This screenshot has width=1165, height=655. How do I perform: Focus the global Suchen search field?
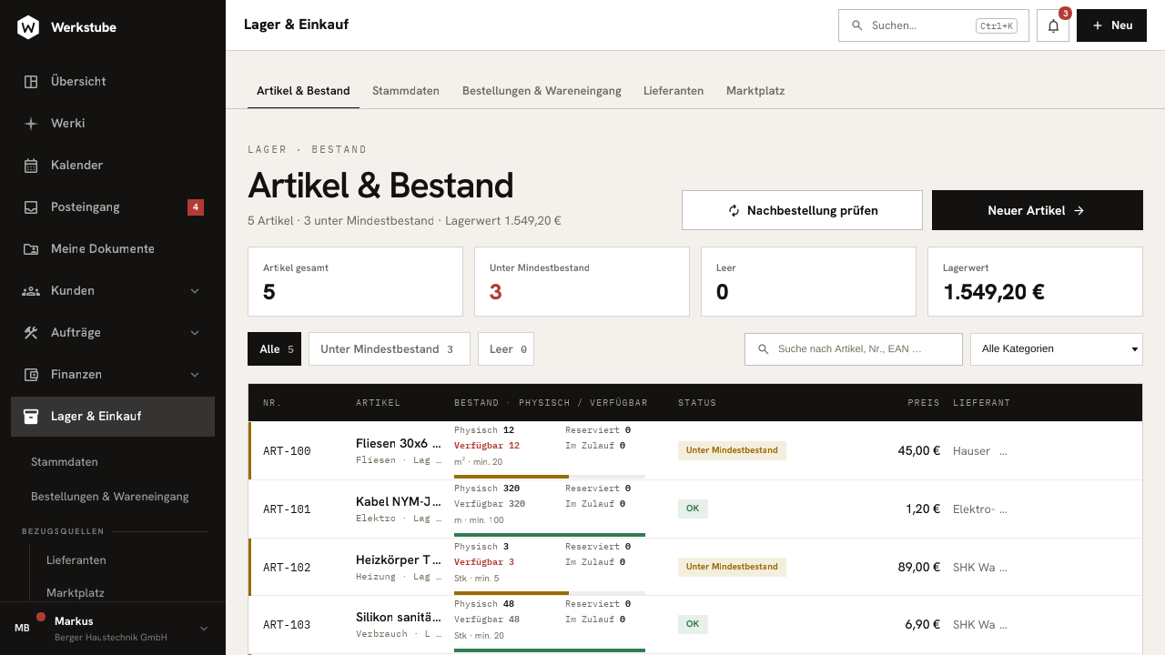coord(934,25)
